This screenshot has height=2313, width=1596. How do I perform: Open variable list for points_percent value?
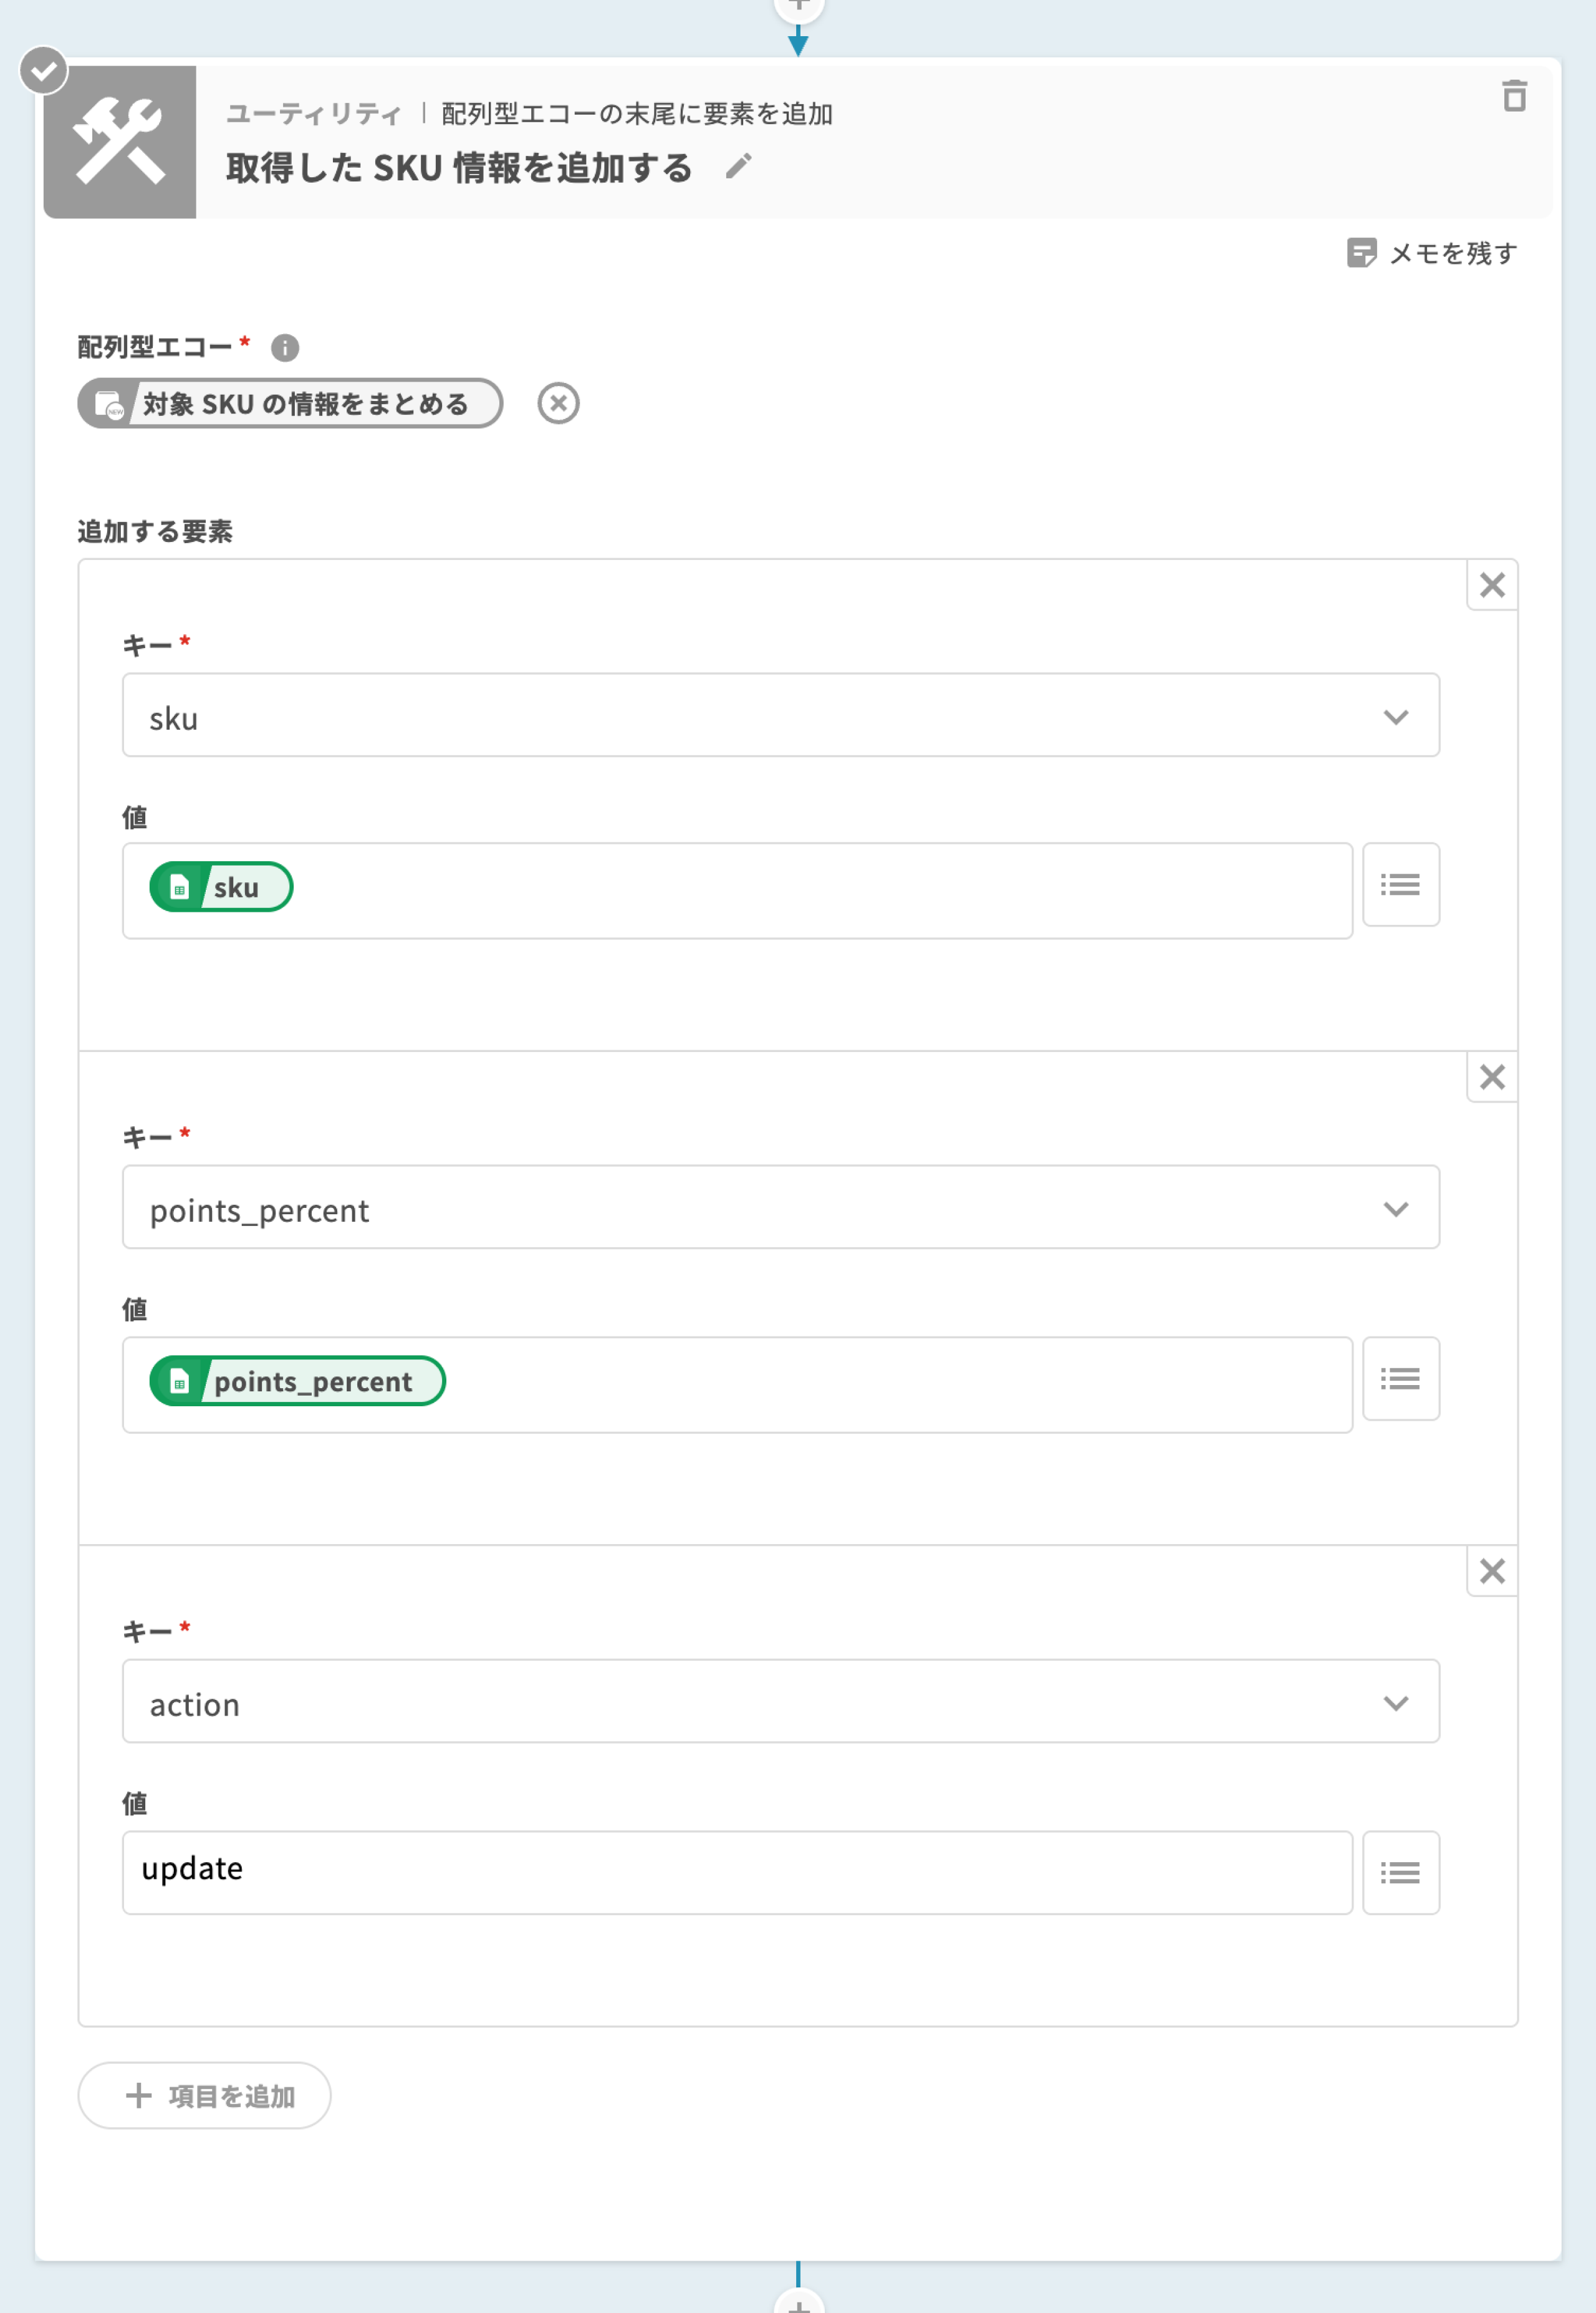[x=1400, y=1379]
